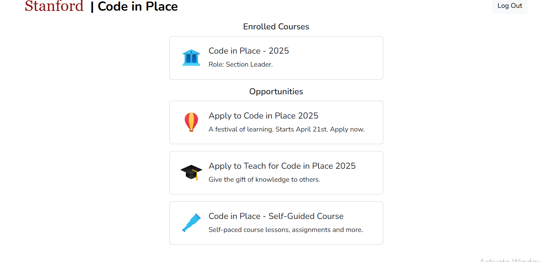Click the festival of learning description

tap(286, 129)
